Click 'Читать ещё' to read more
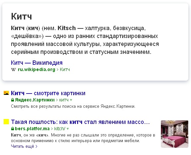The width and height of the screenshot is (191, 155). tap(24, 146)
